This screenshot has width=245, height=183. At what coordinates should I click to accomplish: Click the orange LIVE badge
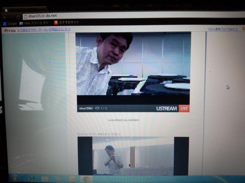click(184, 108)
